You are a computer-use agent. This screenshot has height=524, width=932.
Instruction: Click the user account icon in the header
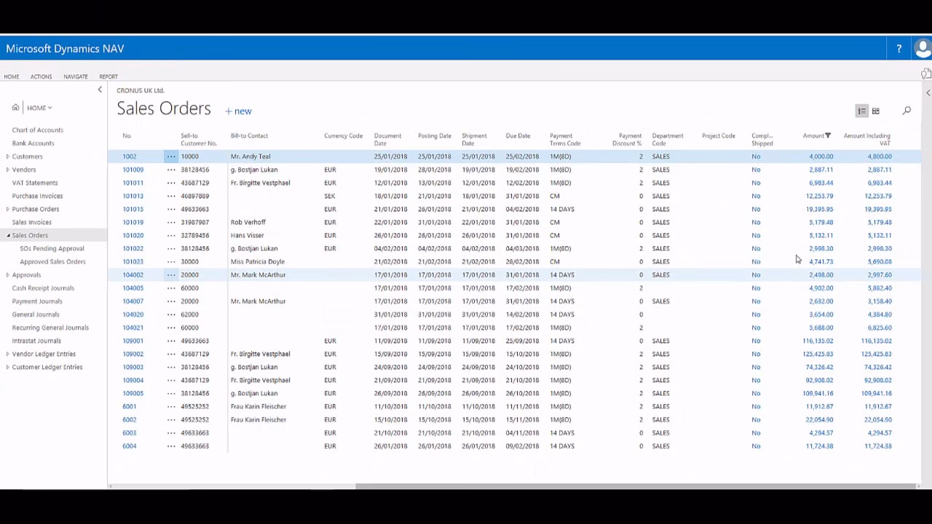pyautogui.click(x=922, y=48)
